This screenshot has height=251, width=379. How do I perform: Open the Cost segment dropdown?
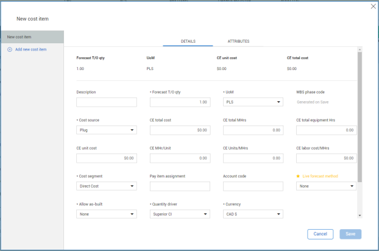pyautogui.click(x=106, y=186)
